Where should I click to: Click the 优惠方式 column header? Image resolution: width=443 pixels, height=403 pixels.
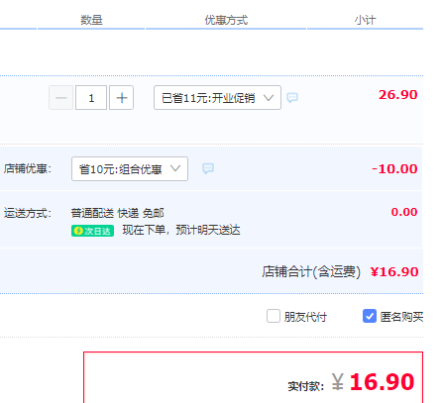tap(226, 20)
